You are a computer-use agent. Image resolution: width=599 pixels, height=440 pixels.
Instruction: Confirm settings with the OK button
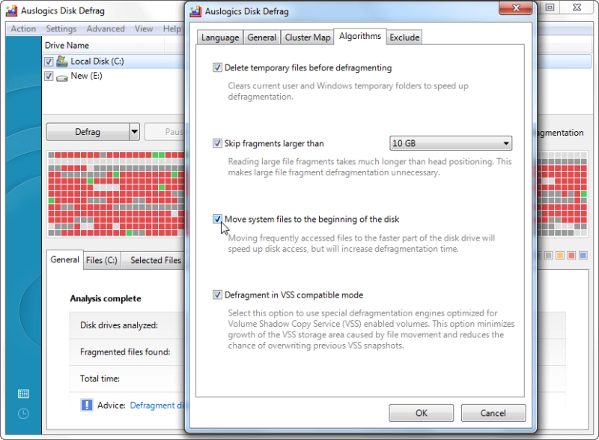pyautogui.click(x=422, y=413)
